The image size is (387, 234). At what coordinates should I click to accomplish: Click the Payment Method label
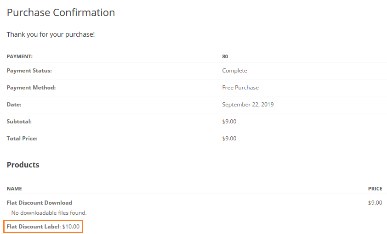coord(31,88)
